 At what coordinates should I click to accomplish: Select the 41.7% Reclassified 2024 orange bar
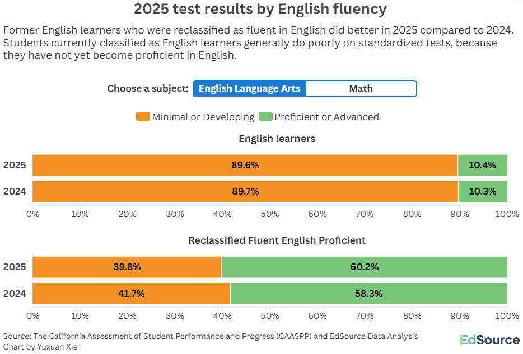click(132, 294)
